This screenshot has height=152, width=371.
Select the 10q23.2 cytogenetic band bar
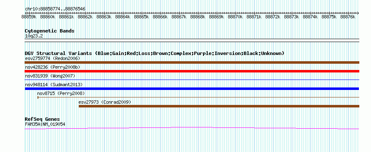pos(192,40)
